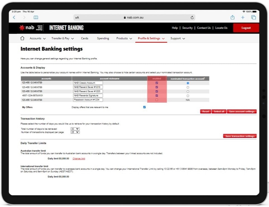269x207 pixels.
Task: Click the NAB star logo
Action: click(x=22, y=28)
